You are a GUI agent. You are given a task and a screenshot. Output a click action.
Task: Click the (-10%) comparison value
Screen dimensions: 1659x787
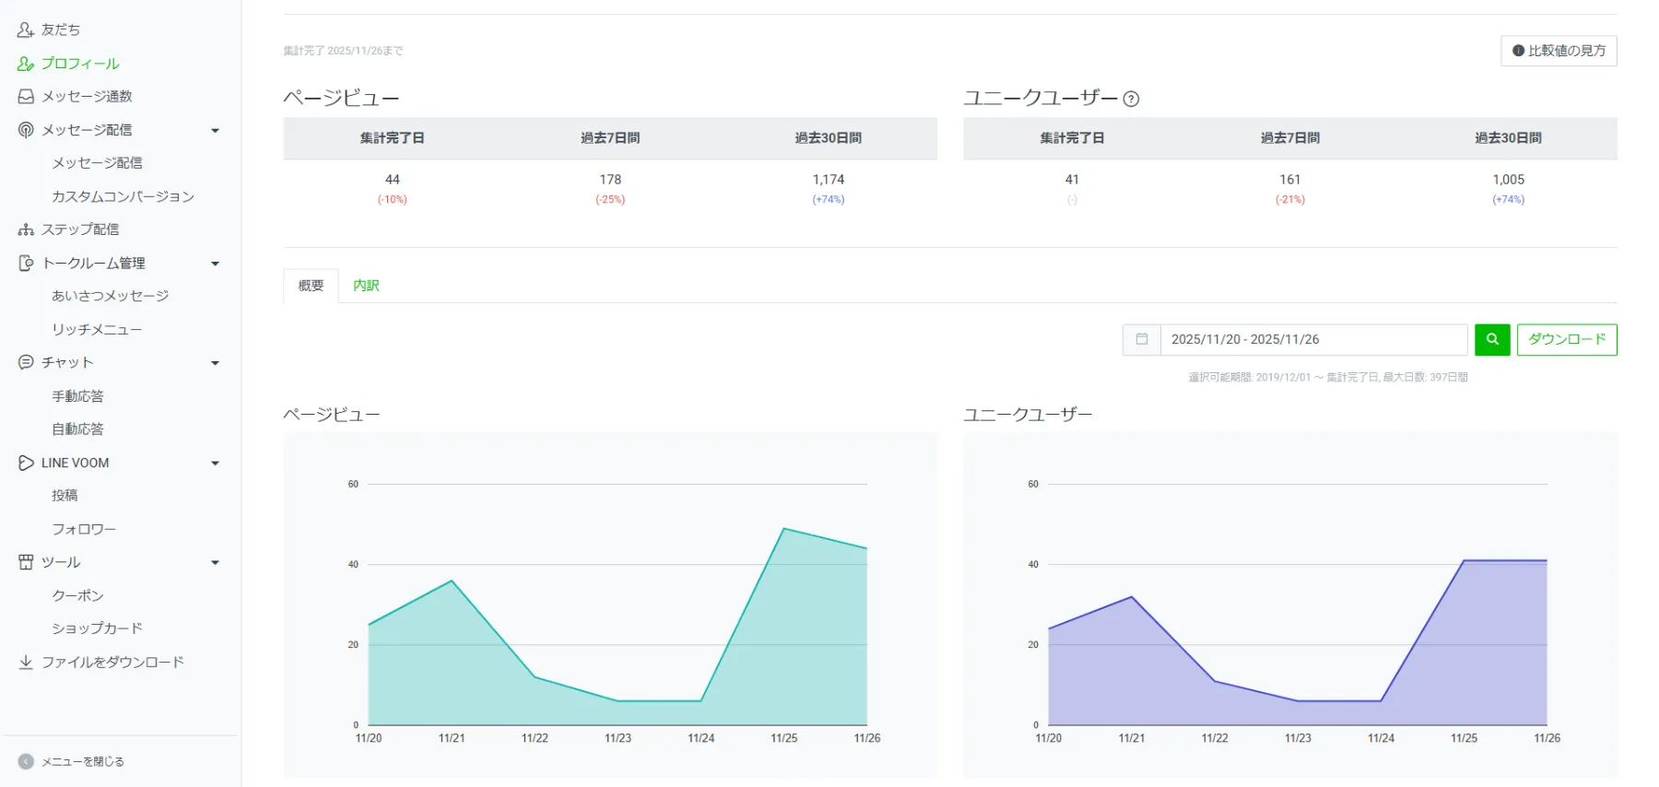(393, 200)
